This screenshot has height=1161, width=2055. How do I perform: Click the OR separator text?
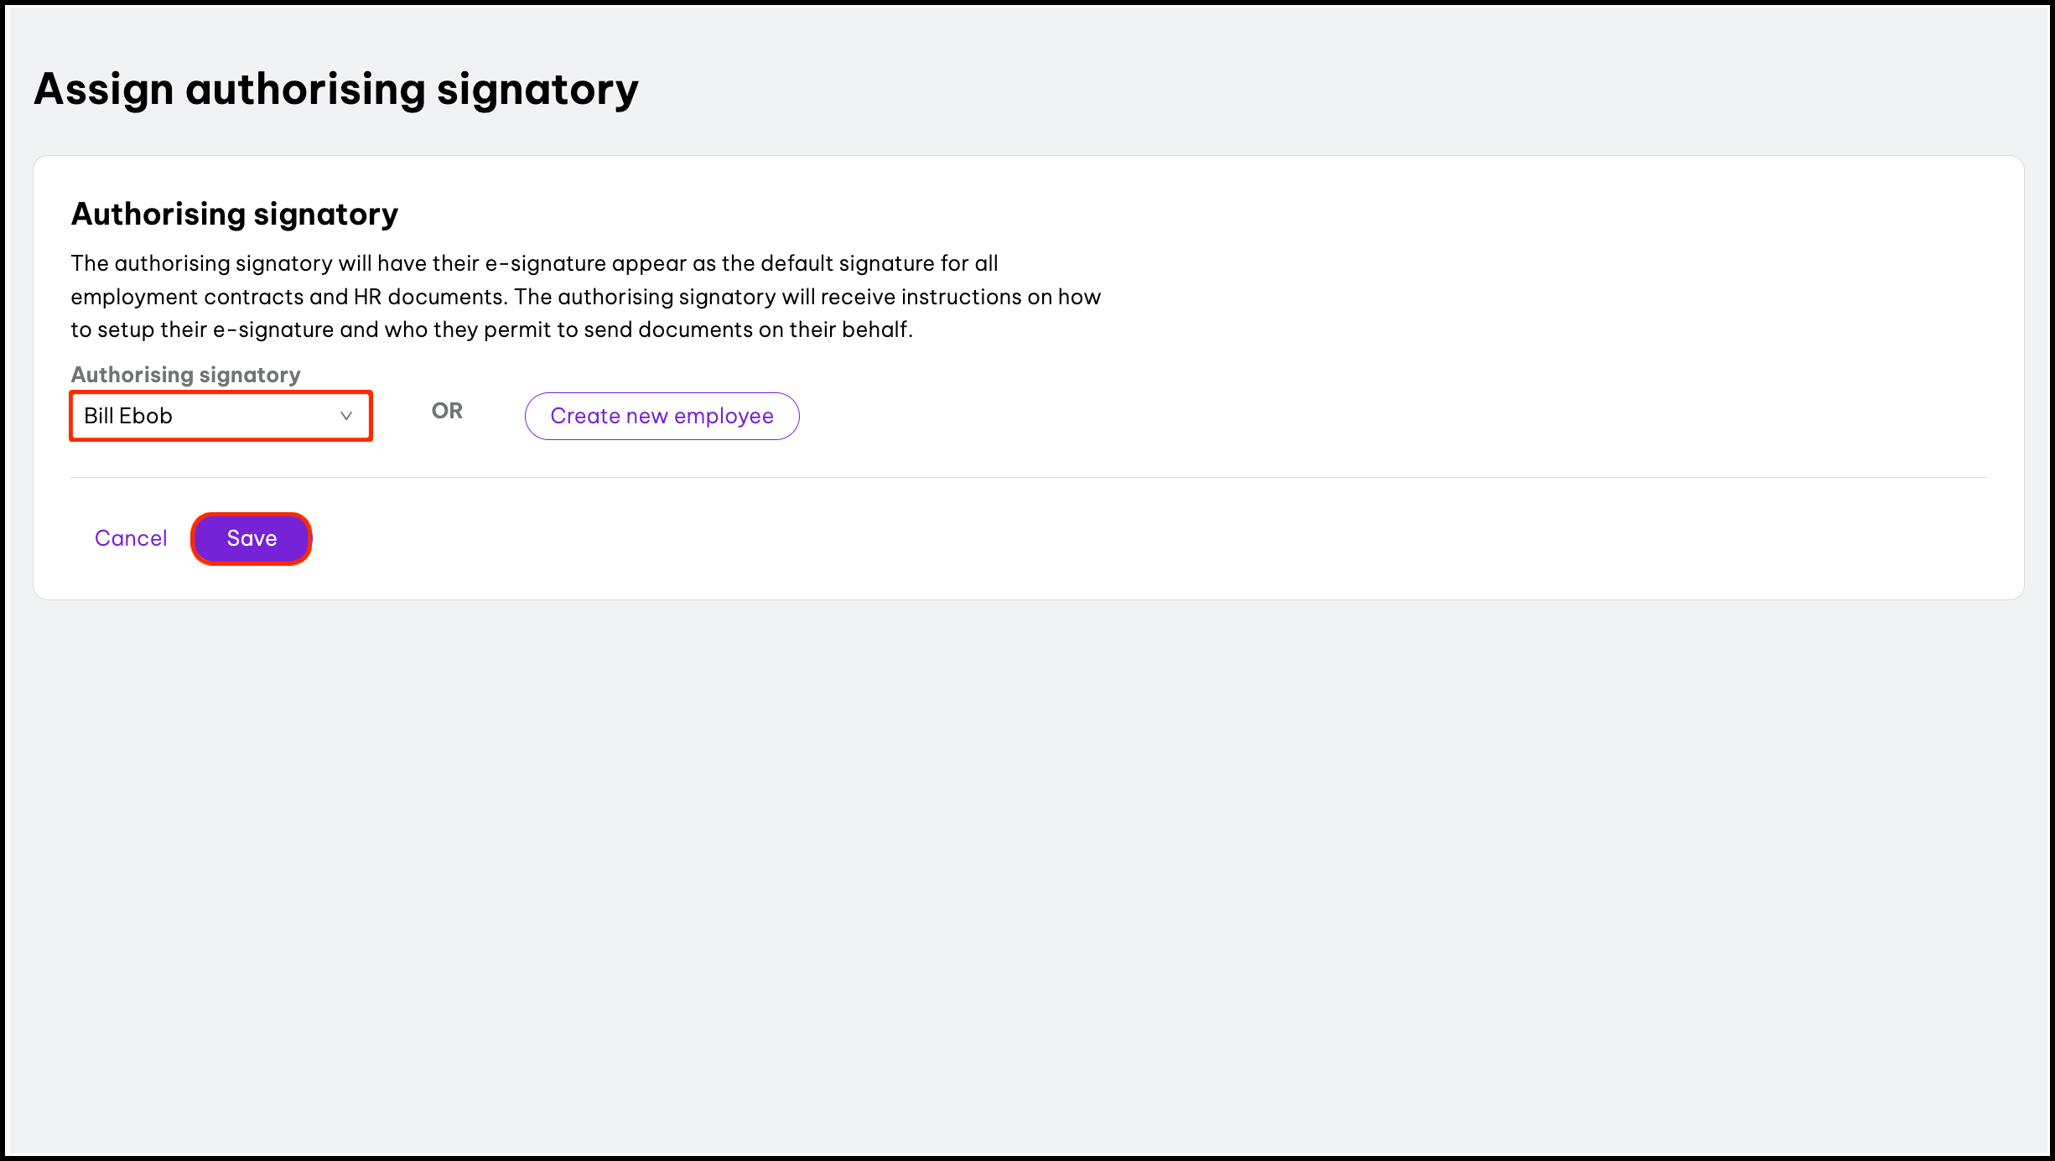coord(447,411)
